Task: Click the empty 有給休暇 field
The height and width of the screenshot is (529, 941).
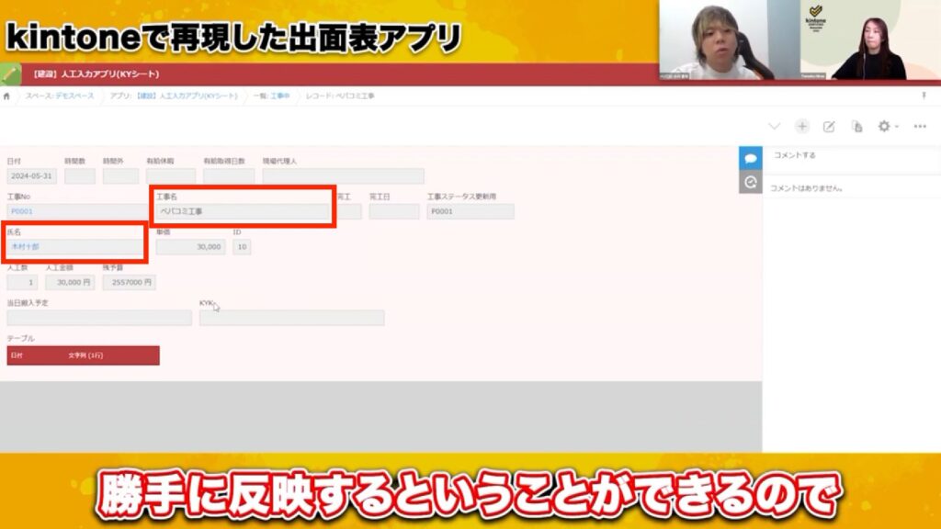Action: click(x=170, y=175)
